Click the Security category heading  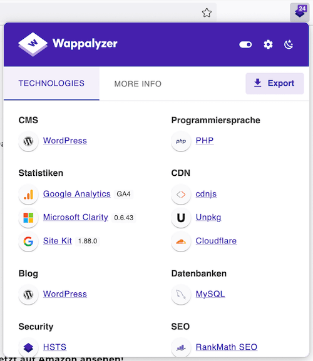(x=36, y=327)
